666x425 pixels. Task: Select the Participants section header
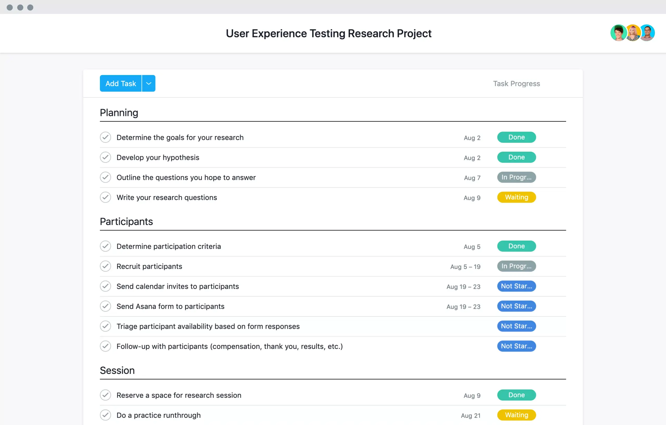[126, 222]
